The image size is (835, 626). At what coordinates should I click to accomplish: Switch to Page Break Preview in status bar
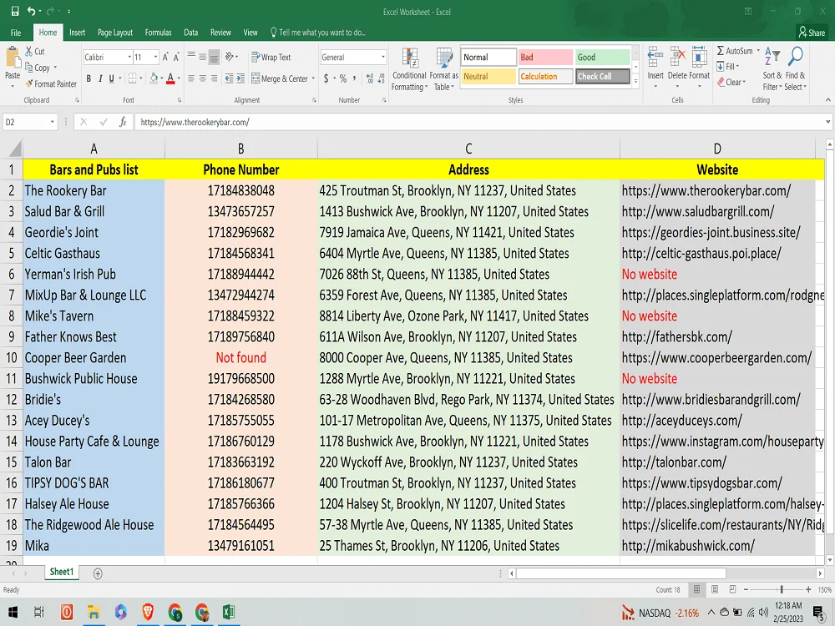tap(733, 589)
